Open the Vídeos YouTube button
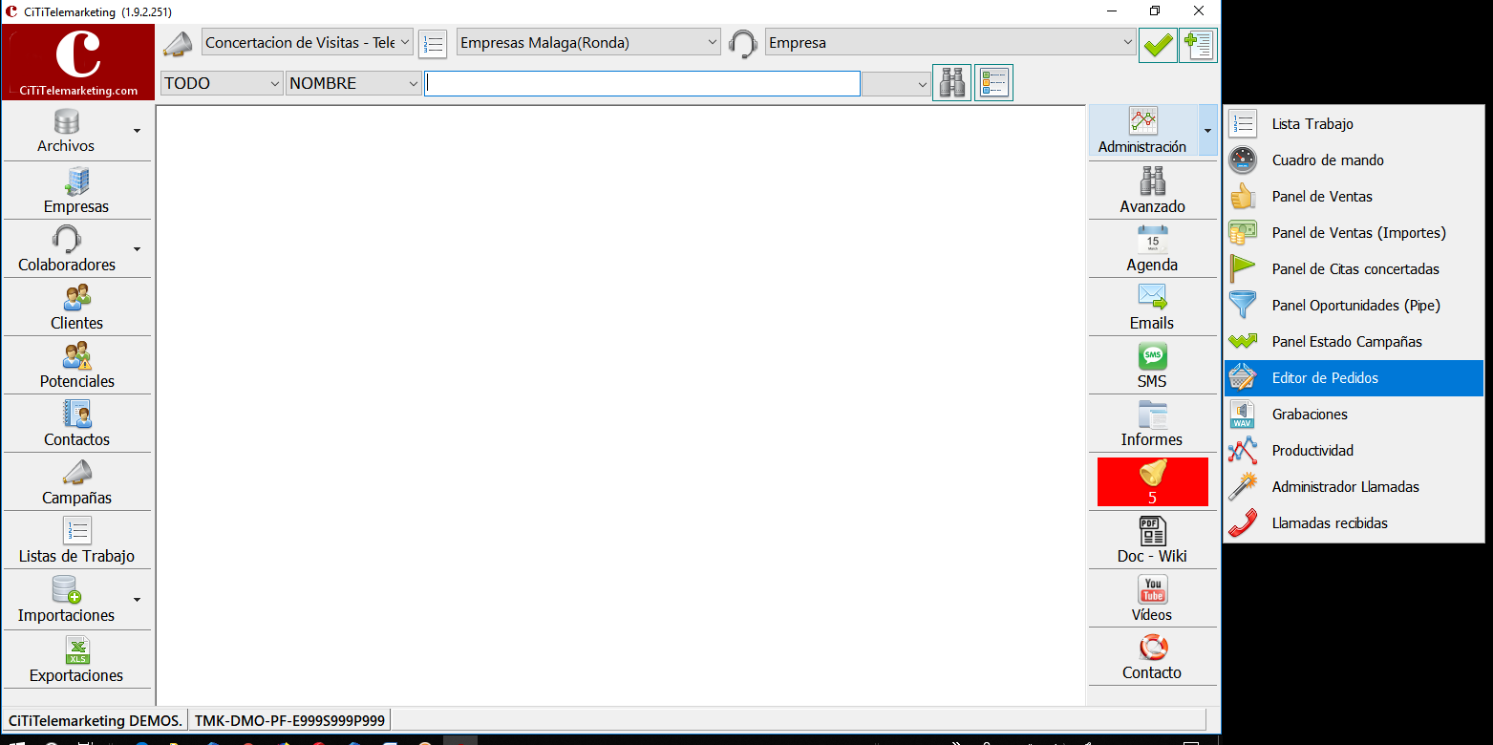 (1152, 598)
